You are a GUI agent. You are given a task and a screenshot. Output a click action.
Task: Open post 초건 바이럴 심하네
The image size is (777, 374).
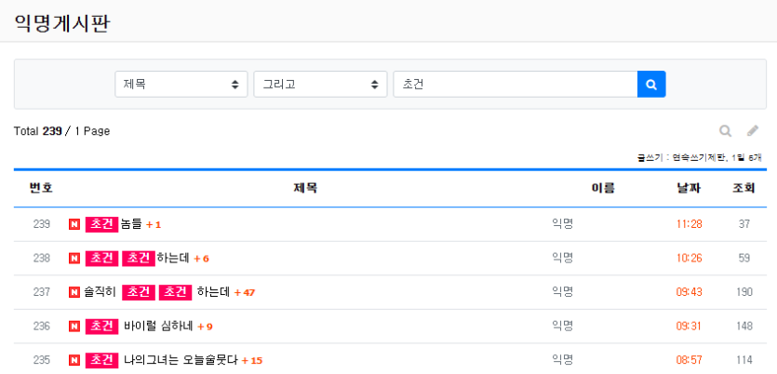140,327
